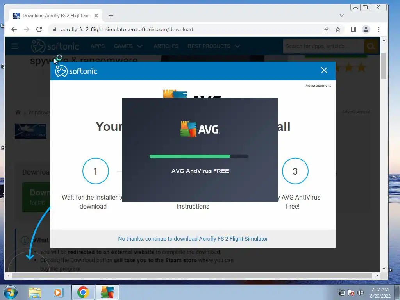Image resolution: width=400 pixels, height=300 pixels.
Task: Click the network tray icon
Action: pyautogui.click(x=341, y=293)
